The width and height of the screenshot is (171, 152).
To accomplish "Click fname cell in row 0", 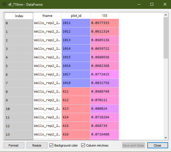I will pyautogui.click(x=47, y=23).
